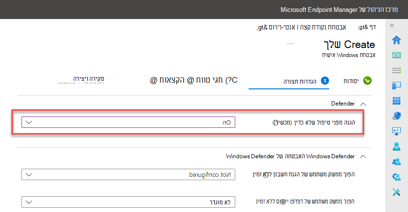408x212 pixels.
Task: Collapse the Windows Defender Security section chevron
Action: (363, 156)
